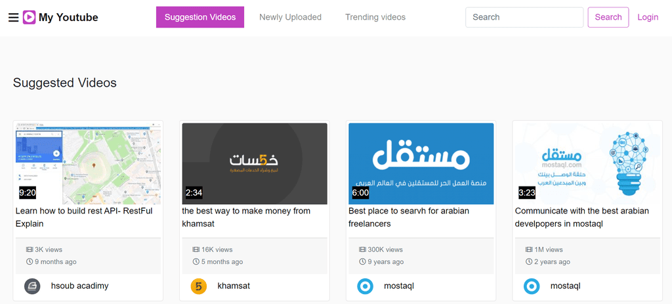
Task: Open the Newly Uploaded tab
Action: pos(290,17)
